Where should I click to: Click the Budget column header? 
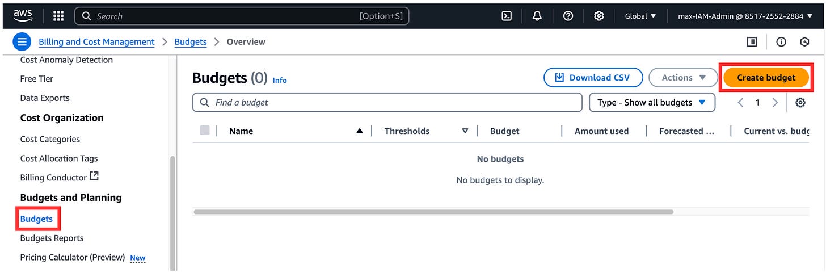coord(505,131)
